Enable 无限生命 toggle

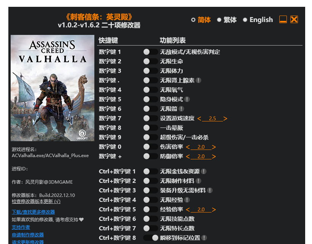151,61
